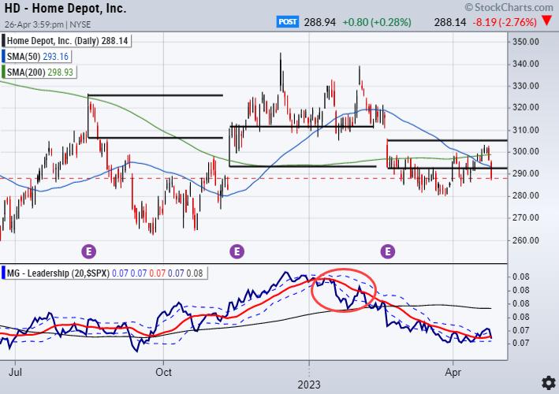559x394 pixels.
Task: Click the blue POST badge
Action: click(289, 24)
